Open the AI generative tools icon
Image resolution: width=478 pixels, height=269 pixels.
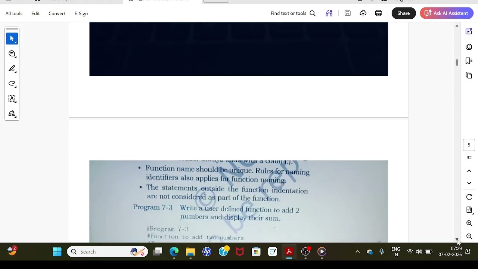[329, 13]
